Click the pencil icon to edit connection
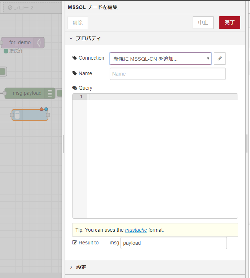This screenshot has width=250, height=278. point(220,59)
